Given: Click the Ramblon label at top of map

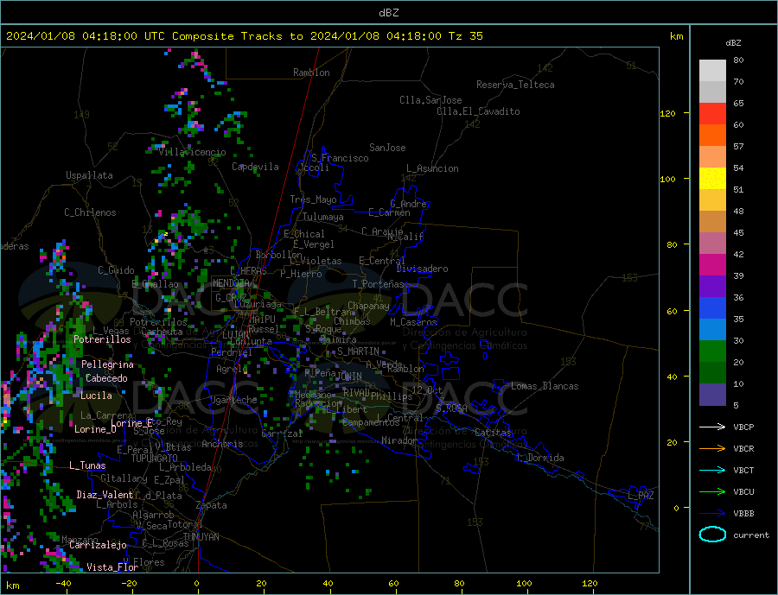Looking at the screenshot, I should tap(311, 73).
